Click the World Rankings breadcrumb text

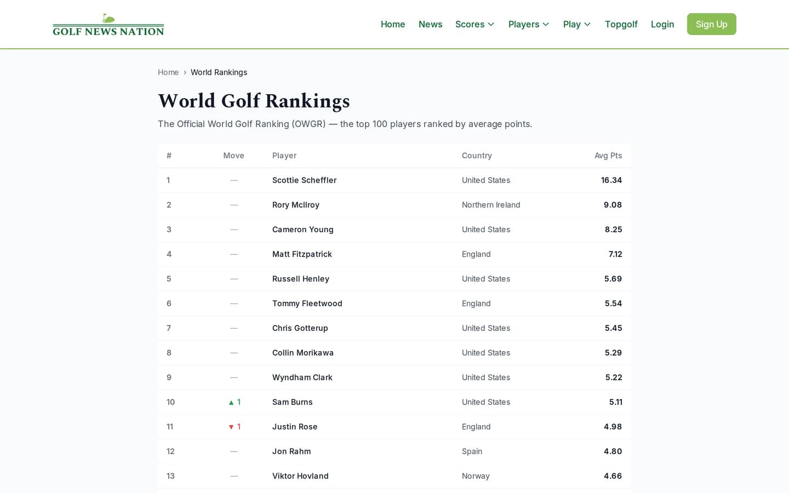219,72
